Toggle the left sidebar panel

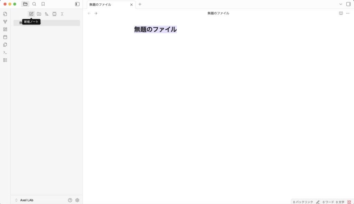[x=77, y=4]
